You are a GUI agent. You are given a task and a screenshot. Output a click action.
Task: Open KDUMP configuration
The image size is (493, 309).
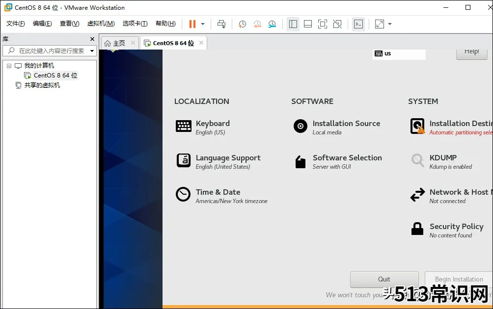pos(441,161)
